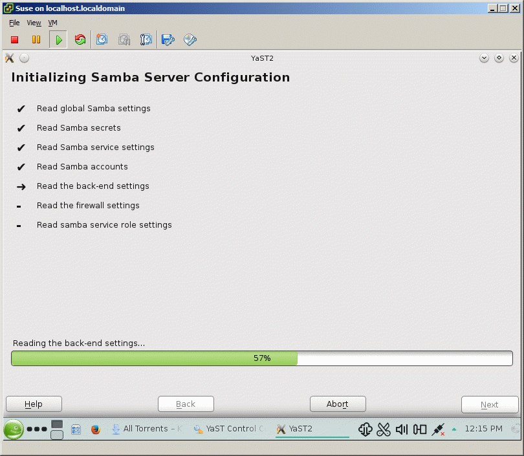Click the floppy disk and wrench toolbar icon
The image size is (524, 456).
click(x=168, y=39)
